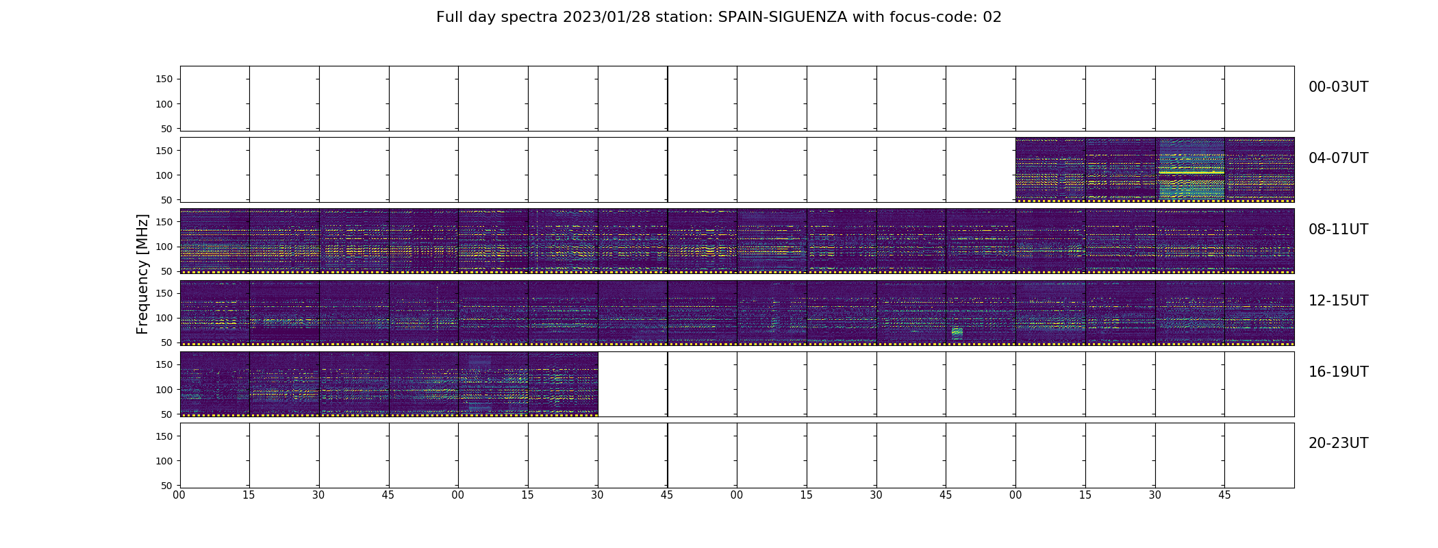Click the 100 tick label of the 20-23UT row
This screenshot has height=548, width=1438.
(x=164, y=460)
